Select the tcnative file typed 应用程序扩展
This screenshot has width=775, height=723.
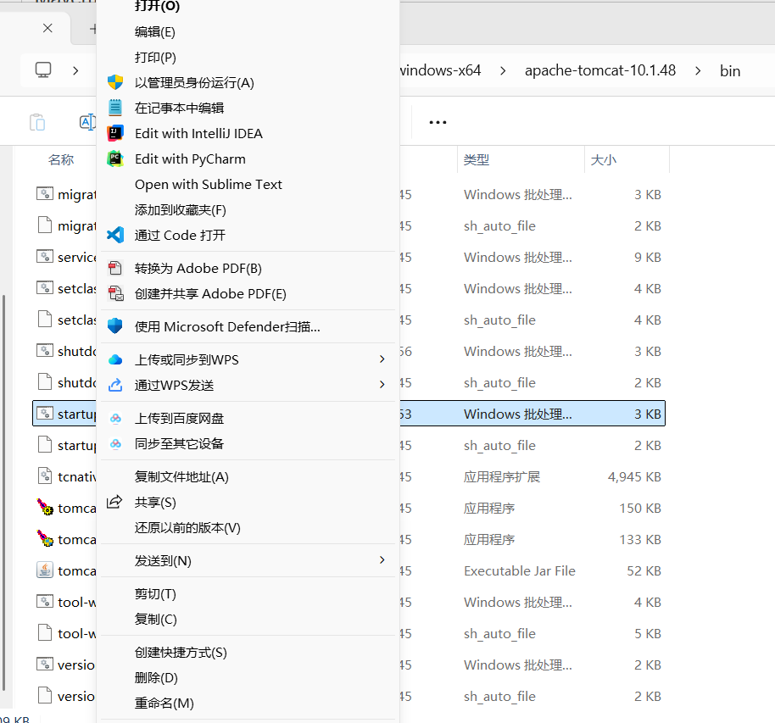pos(502,477)
